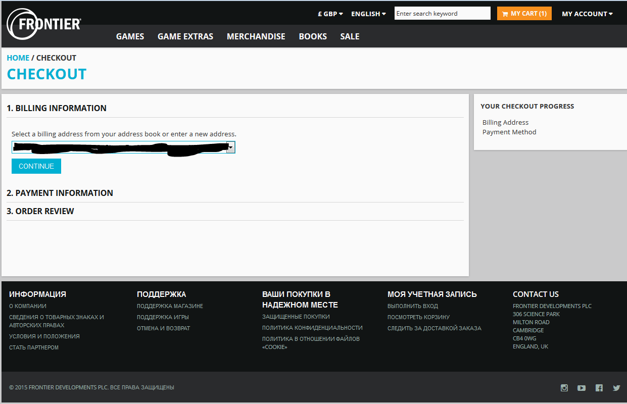Open ОТМЕНА И ВОЗВРАТ link
Screen dimensions: 627x404
coord(164,328)
